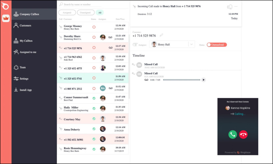This screenshot has height=164, width=273.
Task: Click missed call icon on Courtney May row
Action: (61, 119)
